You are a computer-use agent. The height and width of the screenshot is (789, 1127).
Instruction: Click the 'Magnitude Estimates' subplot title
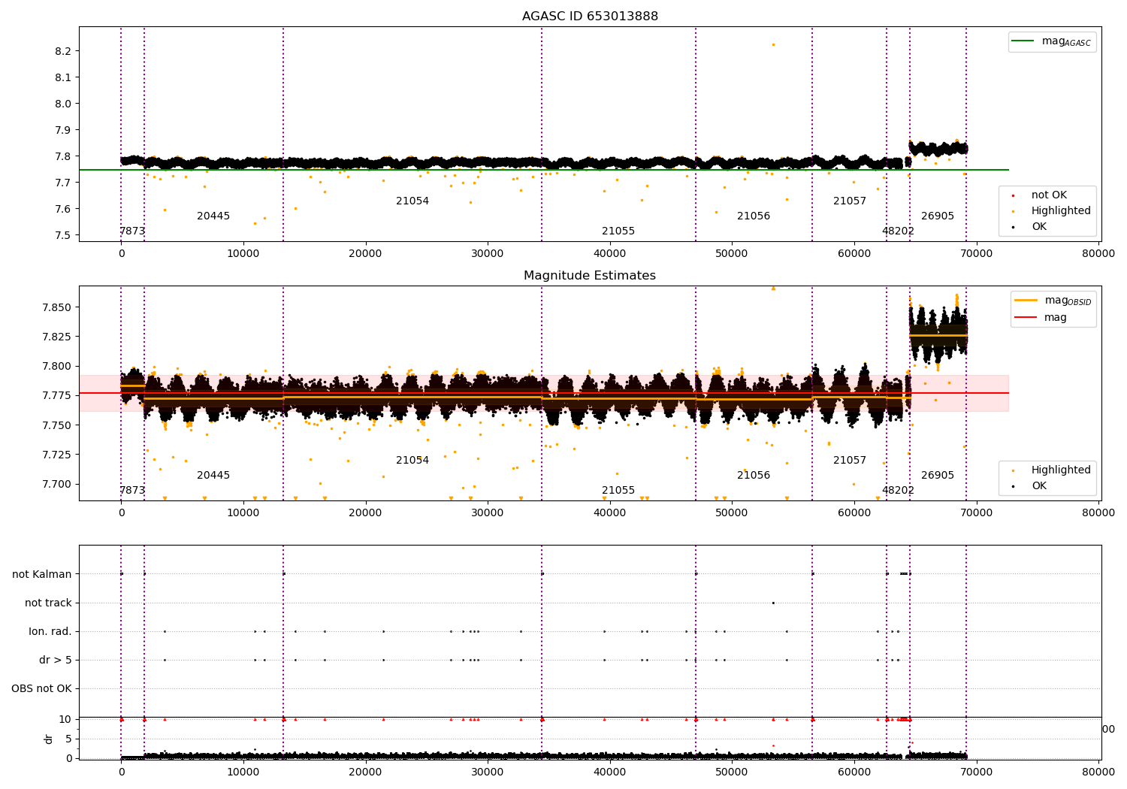coord(590,276)
